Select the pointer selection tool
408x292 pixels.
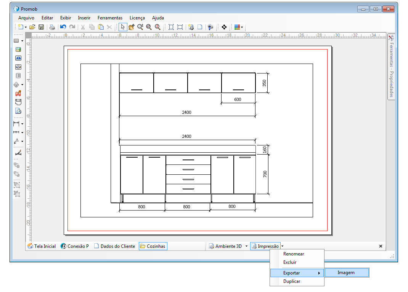[123, 27]
